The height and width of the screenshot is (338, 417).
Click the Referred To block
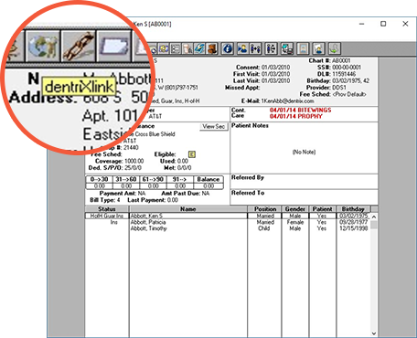pos(304,196)
